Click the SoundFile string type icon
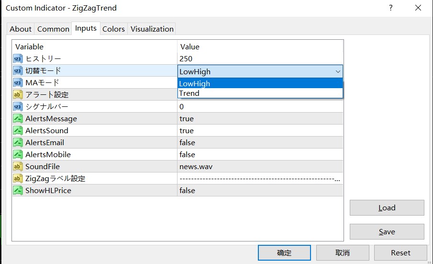This screenshot has height=264, width=433. (x=18, y=166)
